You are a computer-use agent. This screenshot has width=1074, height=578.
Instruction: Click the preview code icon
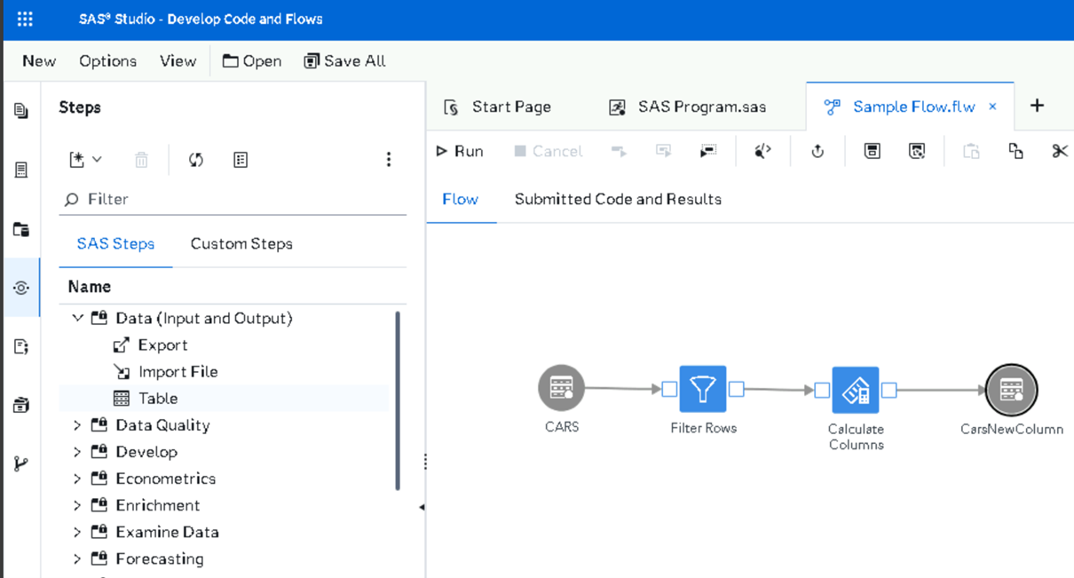pyautogui.click(x=762, y=152)
